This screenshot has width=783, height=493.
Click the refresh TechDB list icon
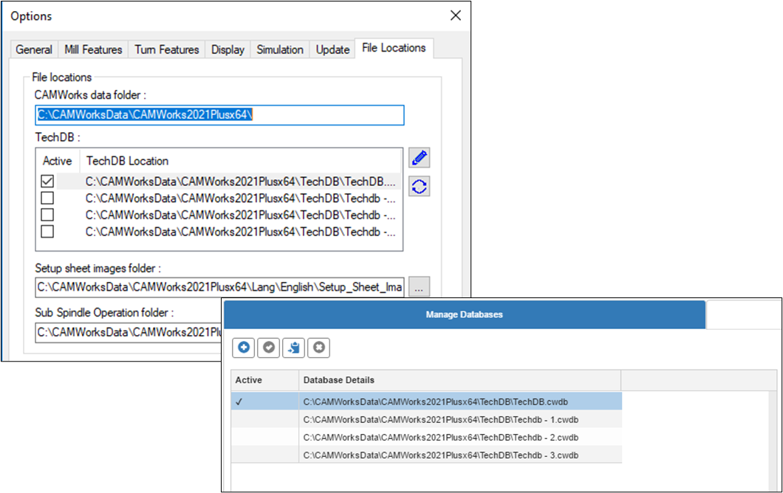point(420,187)
